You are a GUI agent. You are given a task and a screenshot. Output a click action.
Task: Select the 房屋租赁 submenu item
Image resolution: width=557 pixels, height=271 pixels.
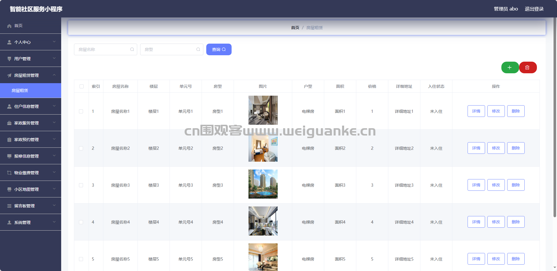coord(31,90)
